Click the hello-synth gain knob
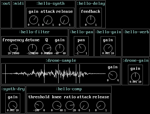 34,20
